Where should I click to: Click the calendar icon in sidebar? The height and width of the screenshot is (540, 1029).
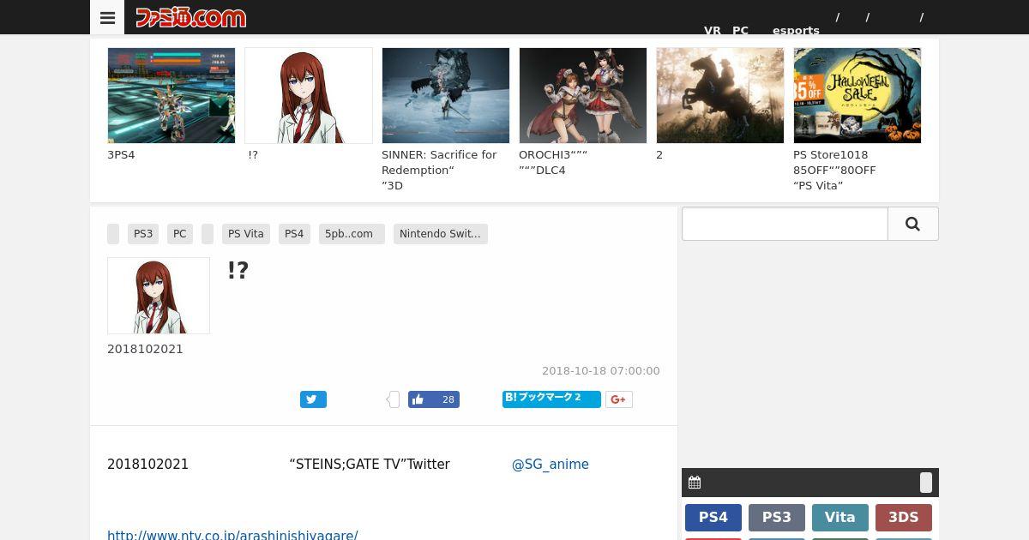click(695, 483)
